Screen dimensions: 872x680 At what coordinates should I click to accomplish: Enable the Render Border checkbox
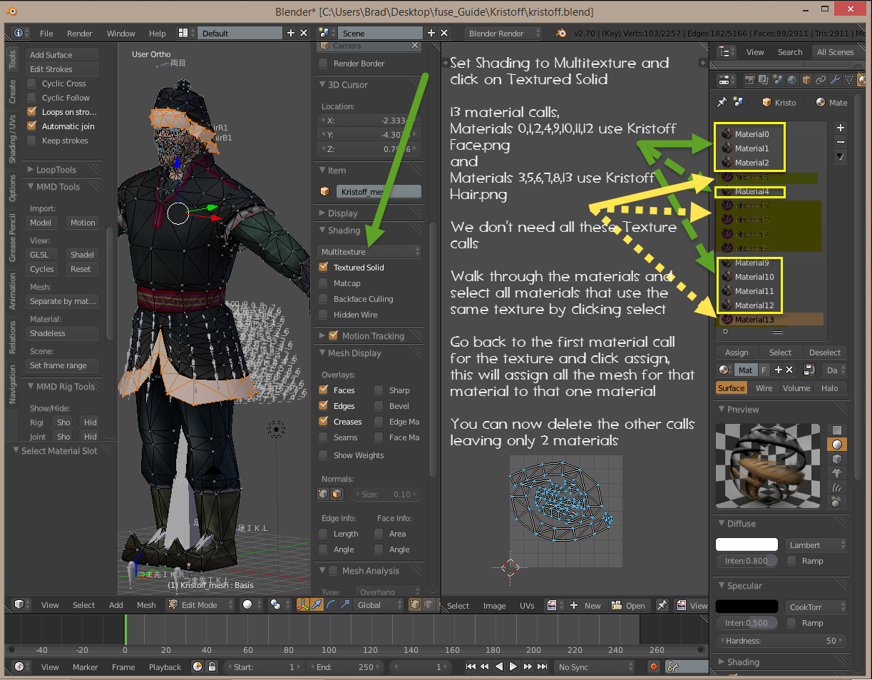pos(323,63)
